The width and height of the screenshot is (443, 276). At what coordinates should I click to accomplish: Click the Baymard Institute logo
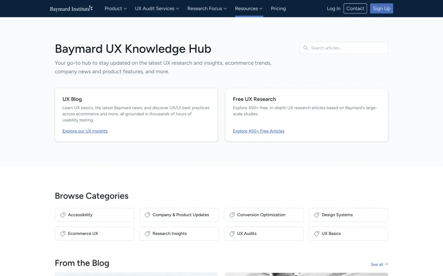click(x=71, y=8)
